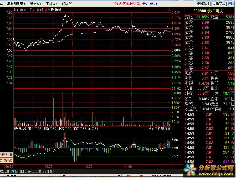Click the 换手 value 0.68%
Viewport: 236px width, 178px height.
tap(204, 99)
